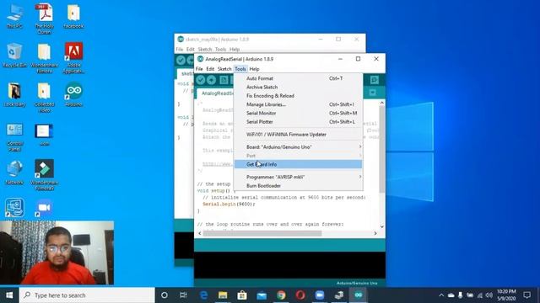This screenshot has width=540, height=303.
Task: Open Edit menu in AnalogReadSerial window
Action: click(x=210, y=69)
